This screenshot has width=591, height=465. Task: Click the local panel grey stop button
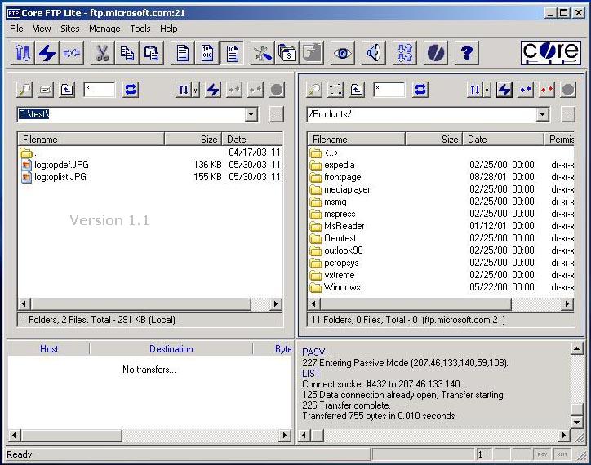pyautogui.click(x=276, y=90)
